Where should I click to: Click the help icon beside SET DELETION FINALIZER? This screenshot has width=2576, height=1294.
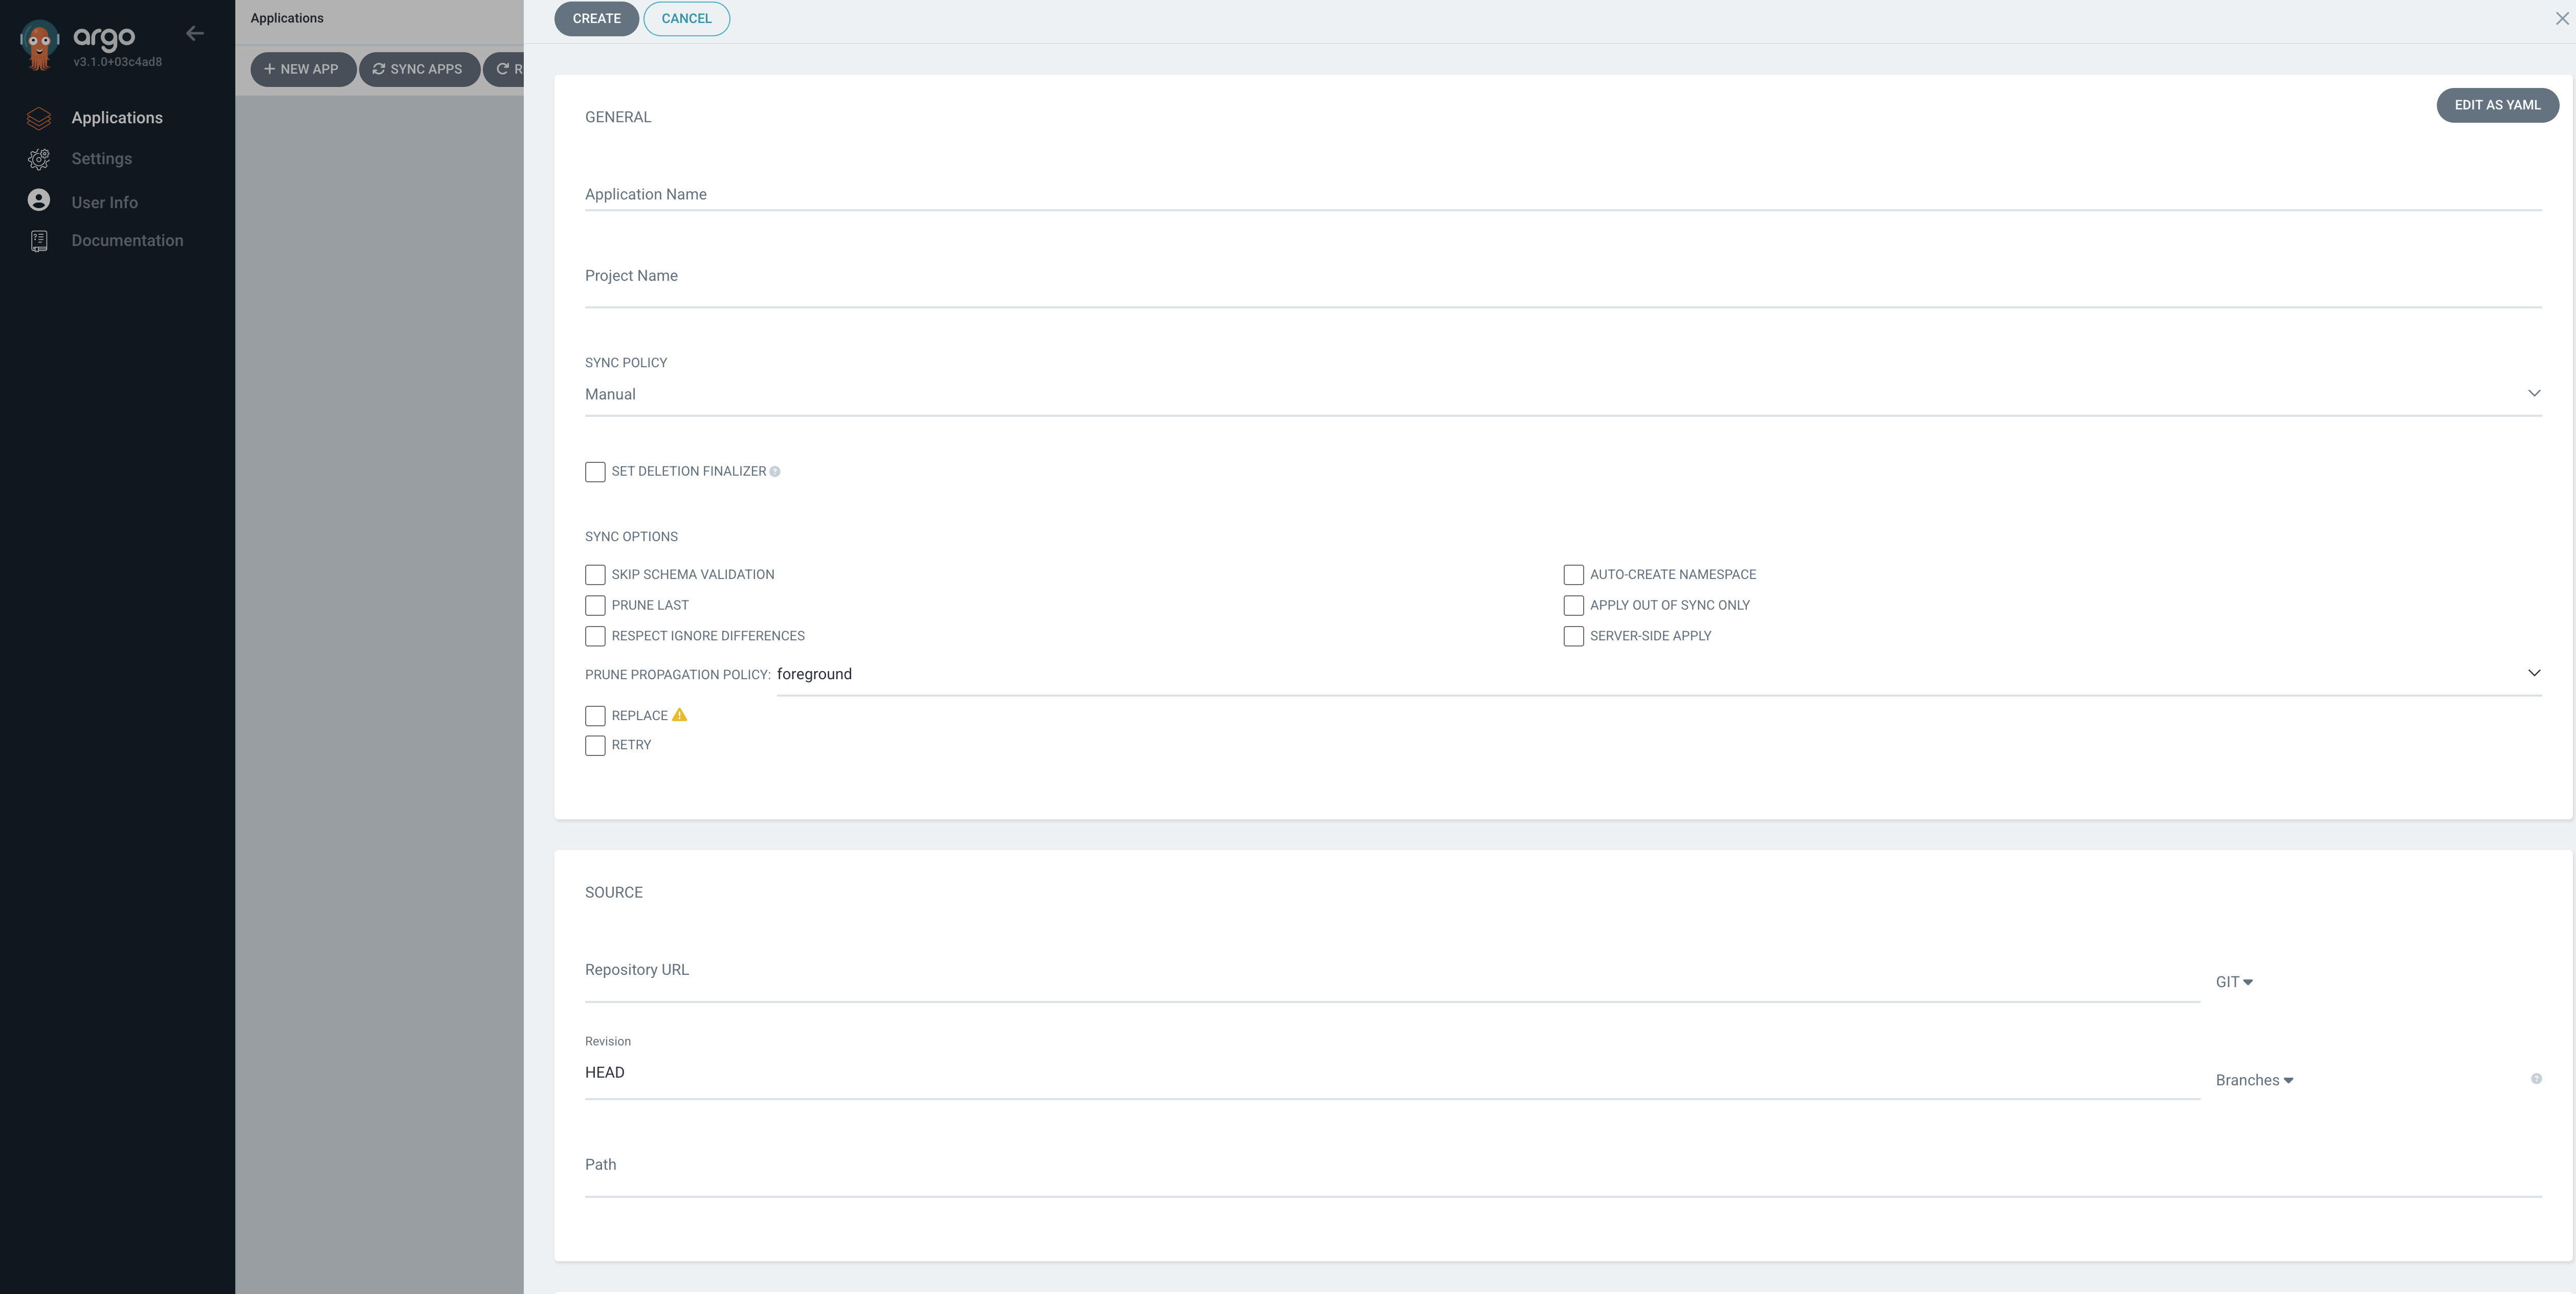click(775, 471)
